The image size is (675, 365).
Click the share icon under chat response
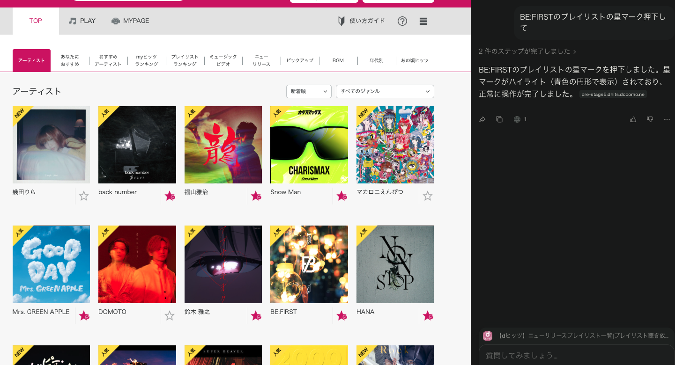(482, 119)
